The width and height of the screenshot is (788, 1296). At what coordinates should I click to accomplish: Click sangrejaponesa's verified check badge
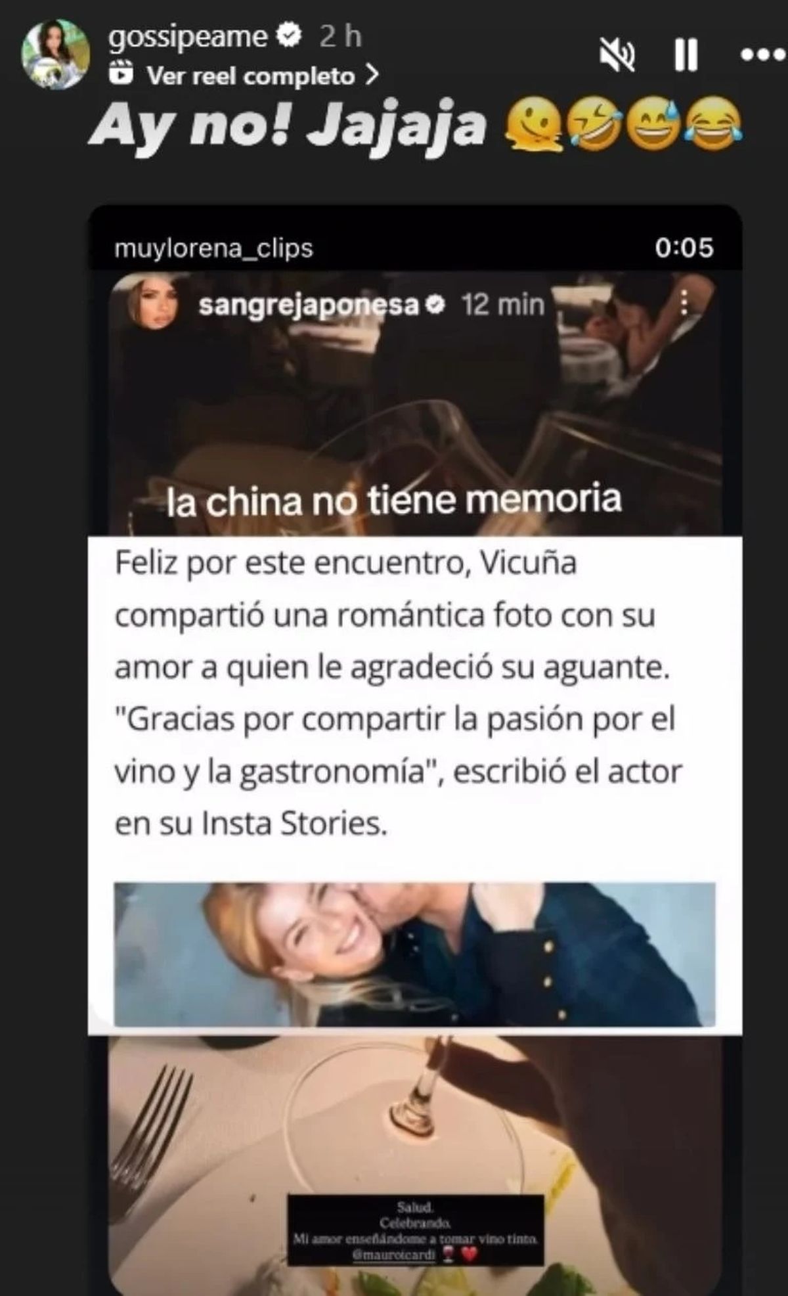(437, 304)
